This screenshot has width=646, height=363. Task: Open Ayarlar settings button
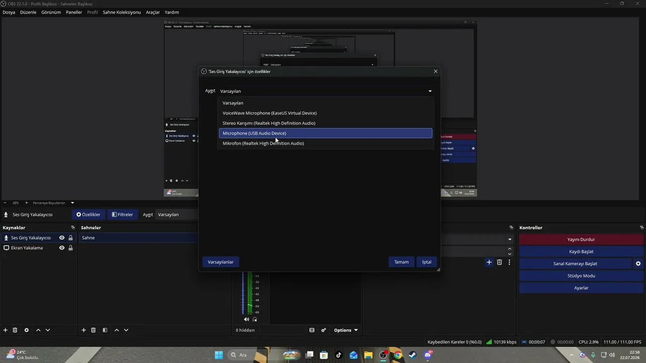(581, 288)
